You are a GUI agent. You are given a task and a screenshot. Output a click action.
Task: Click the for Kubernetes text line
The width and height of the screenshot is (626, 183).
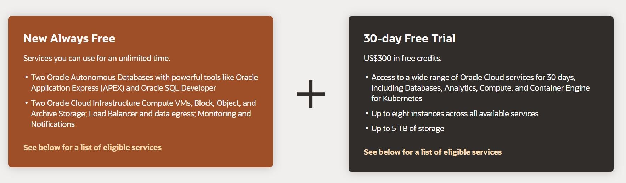(x=397, y=98)
